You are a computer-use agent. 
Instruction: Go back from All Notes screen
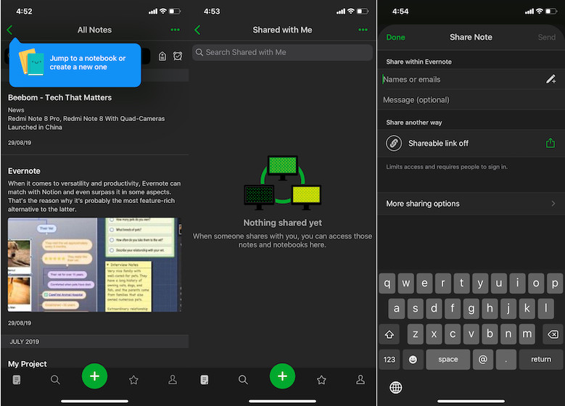pos(9,30)
